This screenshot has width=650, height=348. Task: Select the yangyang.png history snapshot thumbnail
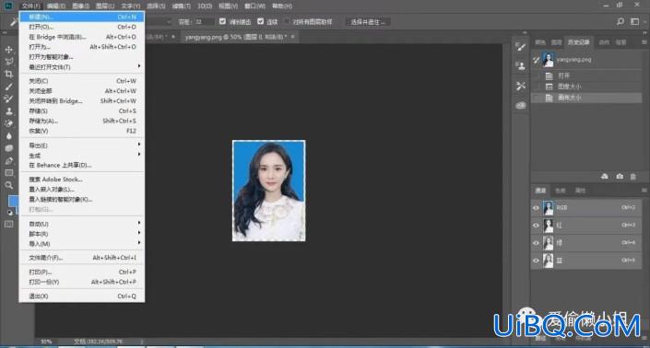click(x=548, y=60)
